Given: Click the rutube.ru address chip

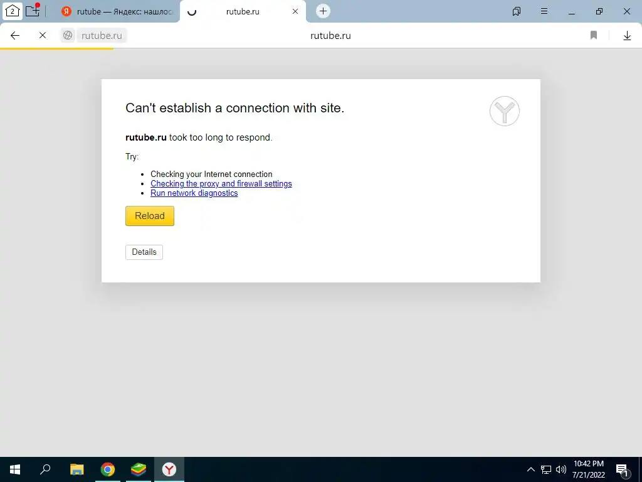Looking at the screenshot, I should pyautogui.click(x=102, y=35).
